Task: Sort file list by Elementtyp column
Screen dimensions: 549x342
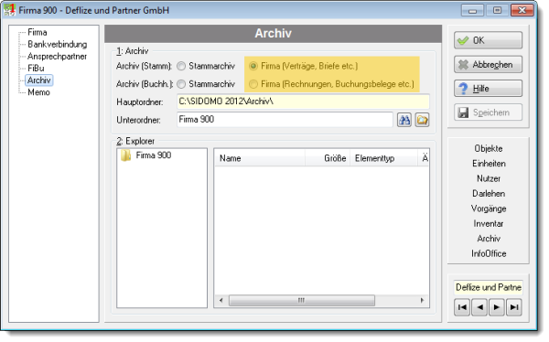Action: [383, 158]
